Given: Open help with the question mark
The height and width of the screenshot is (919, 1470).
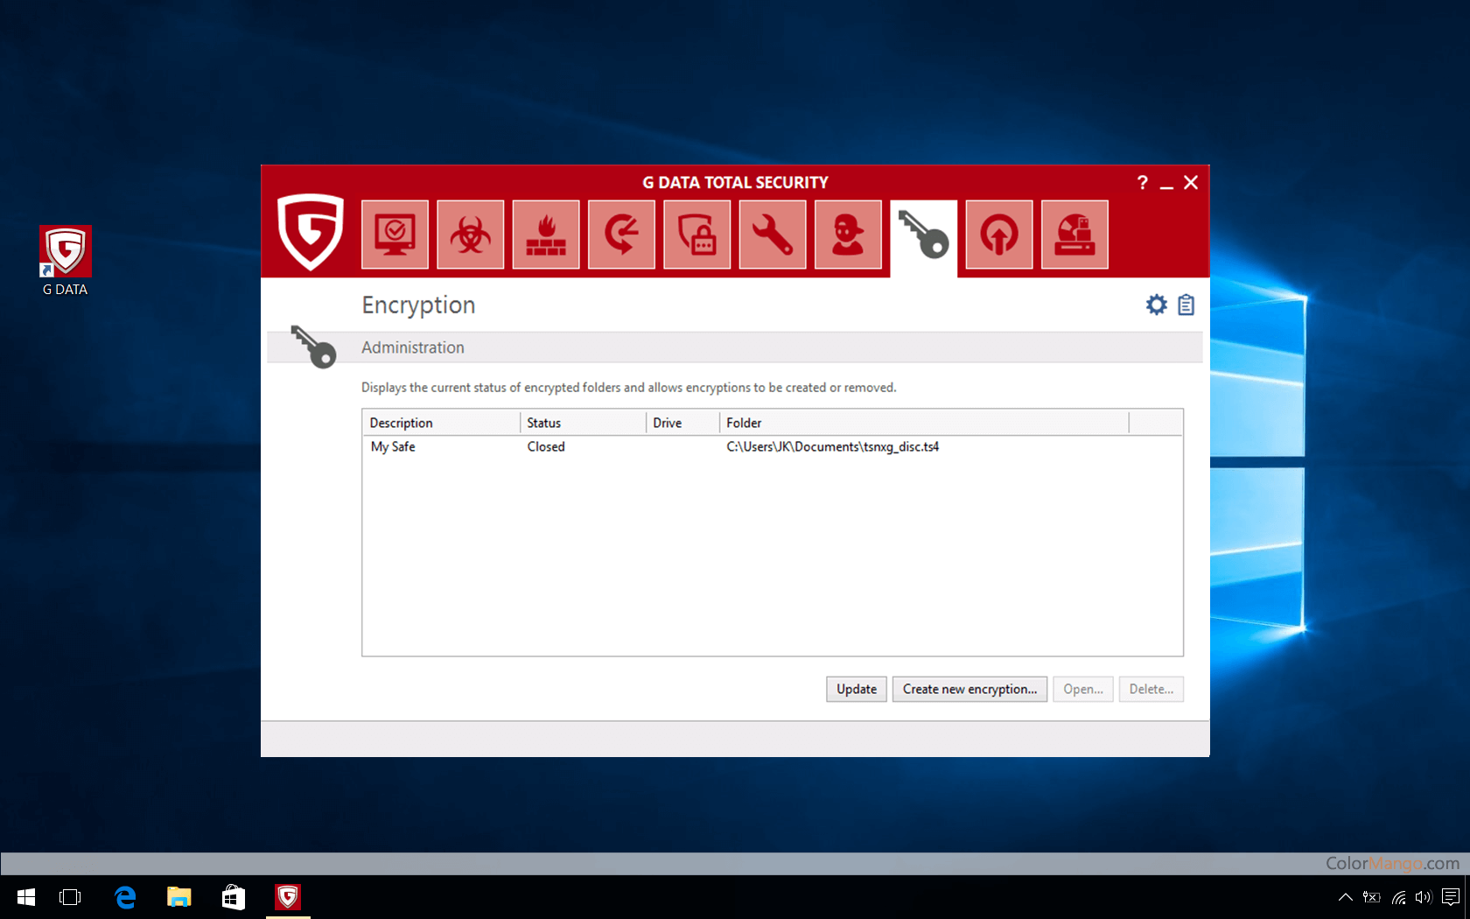Looking at the screenshot, I should (1142, 182).
